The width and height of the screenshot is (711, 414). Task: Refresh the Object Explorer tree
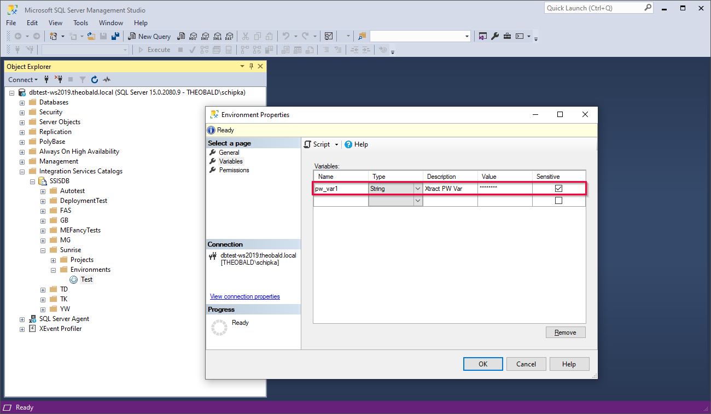pos(95,79)
